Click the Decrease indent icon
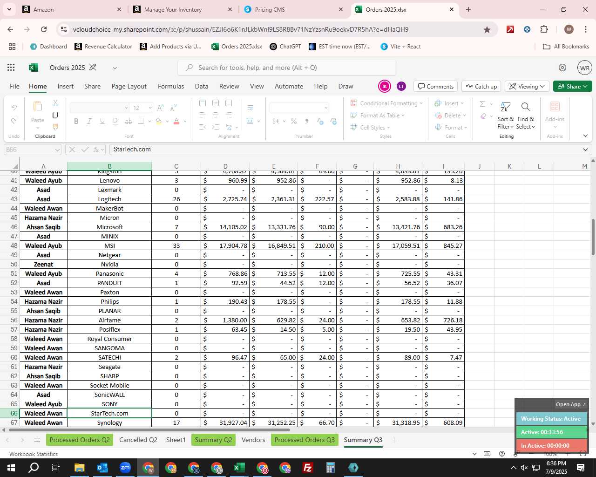Image resolution: width=596 pixels, height=477 pixels. pos(203,127)
